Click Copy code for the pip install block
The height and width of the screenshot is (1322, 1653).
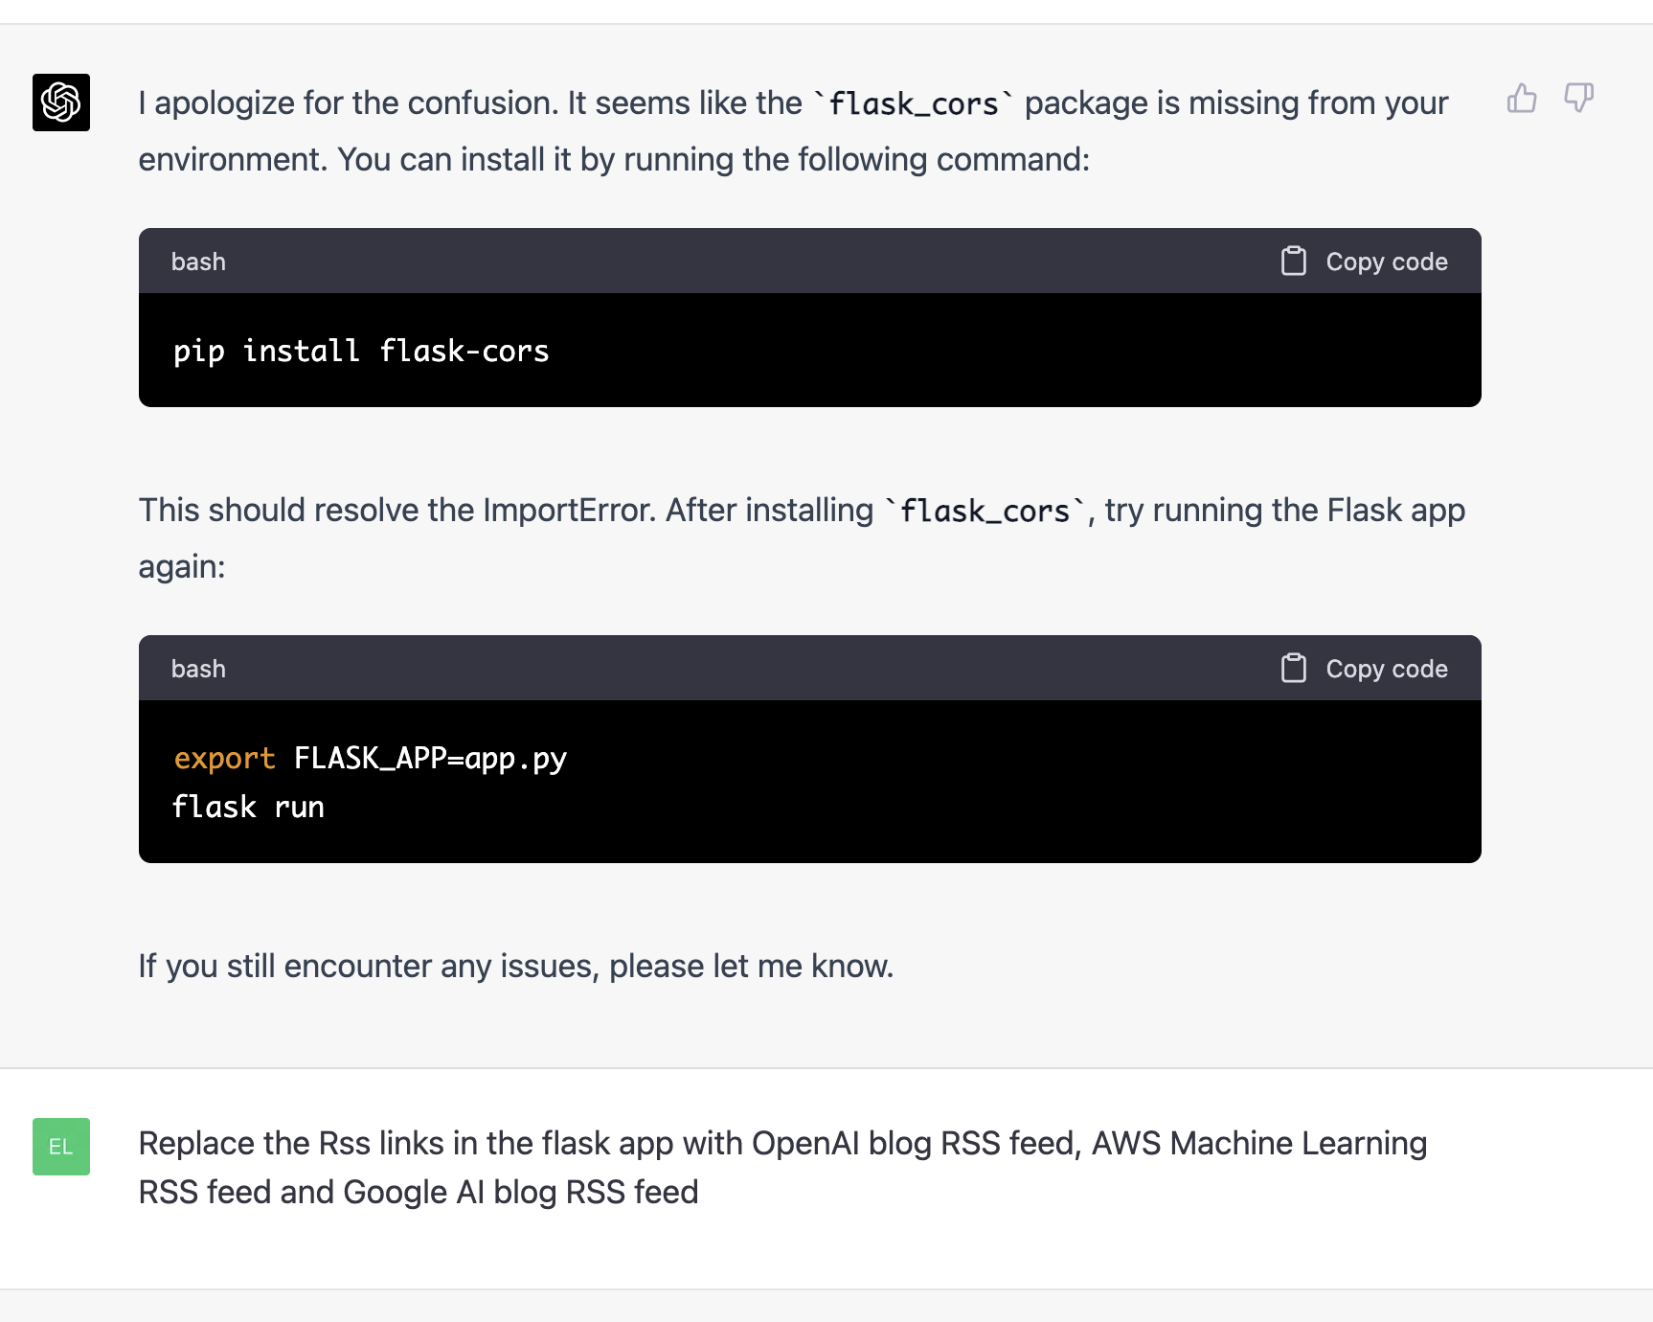coord(1386,261)
